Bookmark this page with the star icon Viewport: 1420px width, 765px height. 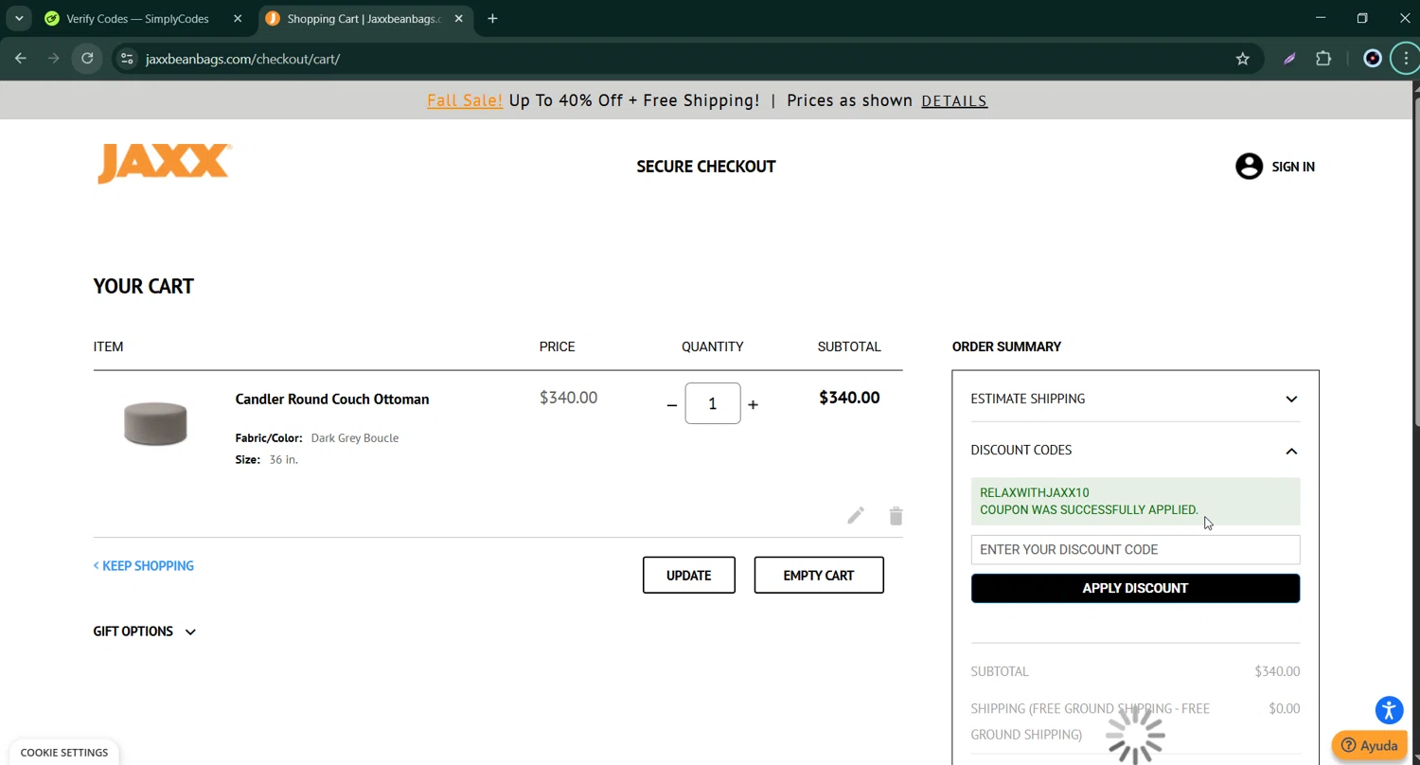coord(1243,59)
